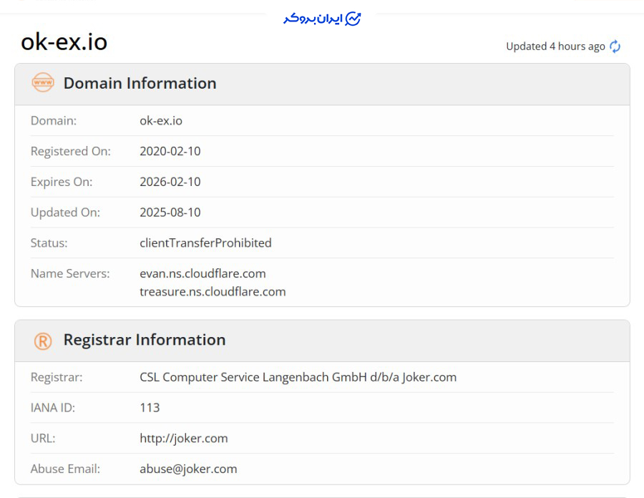Viewport: 644px width, 498px height.
Task: Click the orange registered R icon
Action: (x=43, y=341)
